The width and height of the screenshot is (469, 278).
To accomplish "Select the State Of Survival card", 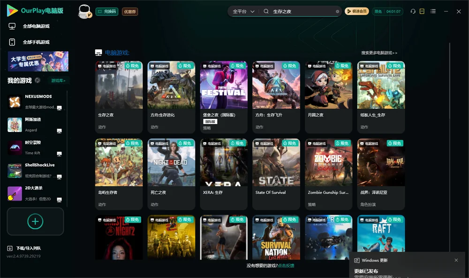I will 276,174.
